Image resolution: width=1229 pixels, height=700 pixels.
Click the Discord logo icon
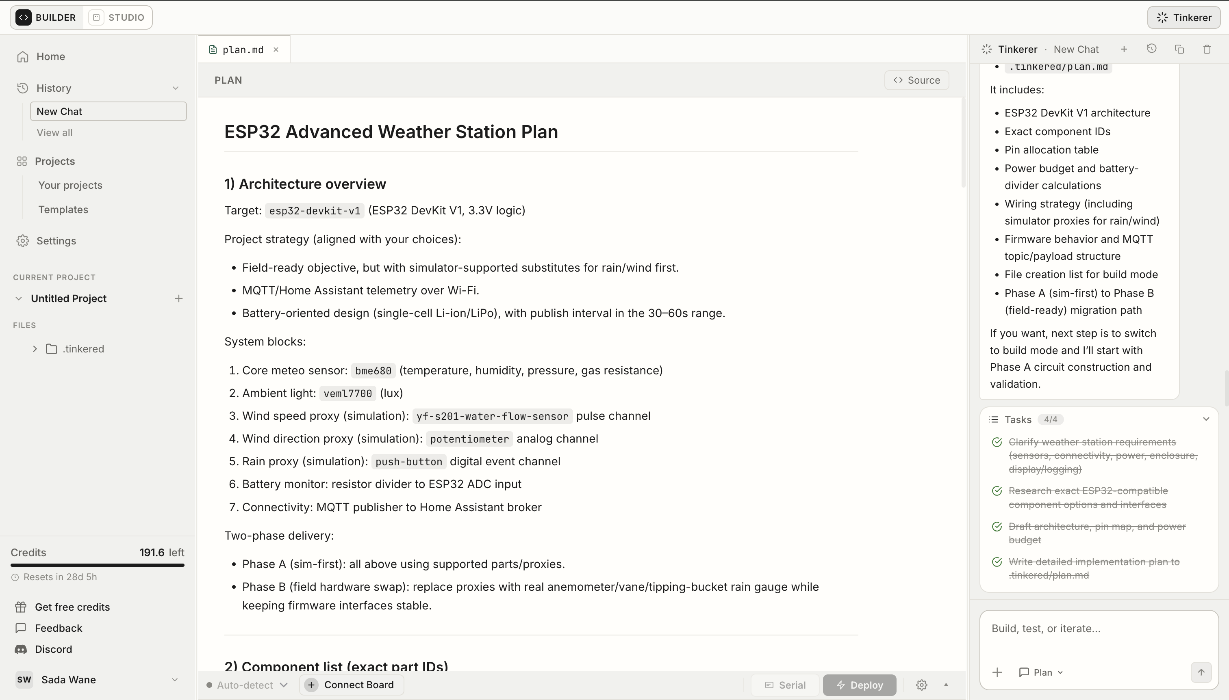click(x=21, y=649)
